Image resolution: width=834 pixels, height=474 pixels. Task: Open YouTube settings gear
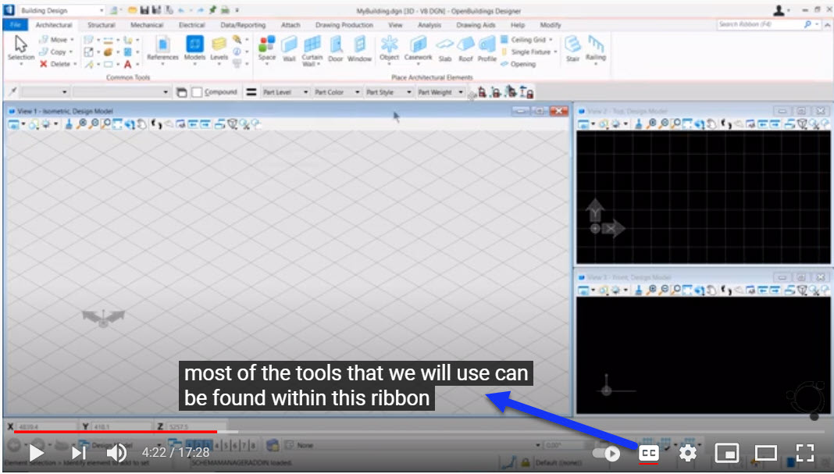click(688, 453)
